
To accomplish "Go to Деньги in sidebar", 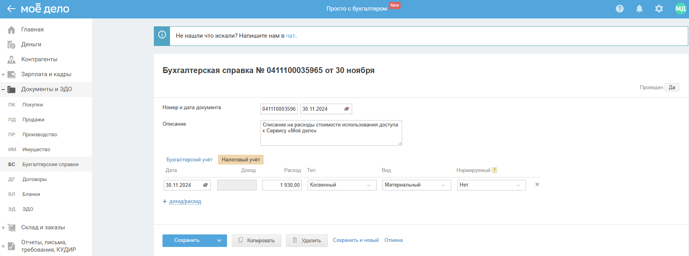I will [31, 44].
